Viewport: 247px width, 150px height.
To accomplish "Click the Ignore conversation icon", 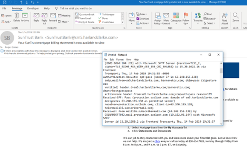I will (x=6, y=15).
